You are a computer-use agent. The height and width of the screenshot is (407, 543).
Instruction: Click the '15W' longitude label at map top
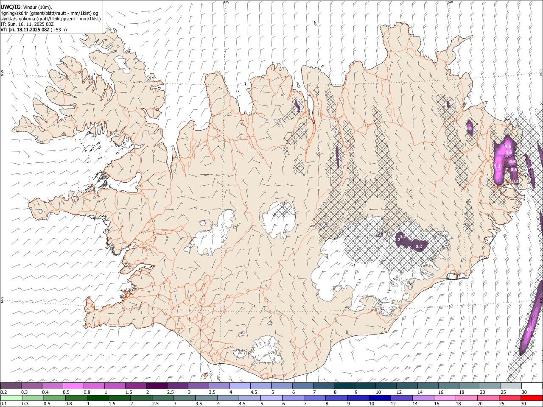[449, 2]
